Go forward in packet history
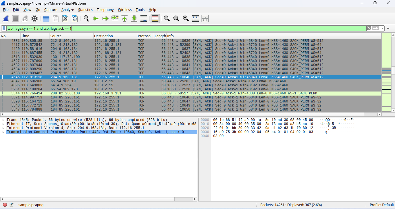Viewport: 395px width, 209px height. (x=105, y=18)
